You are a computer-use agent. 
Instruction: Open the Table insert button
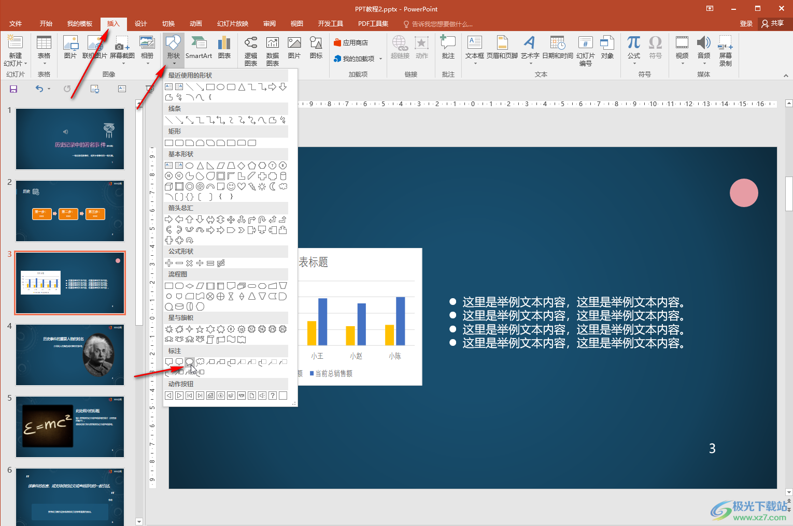(44, 51)
